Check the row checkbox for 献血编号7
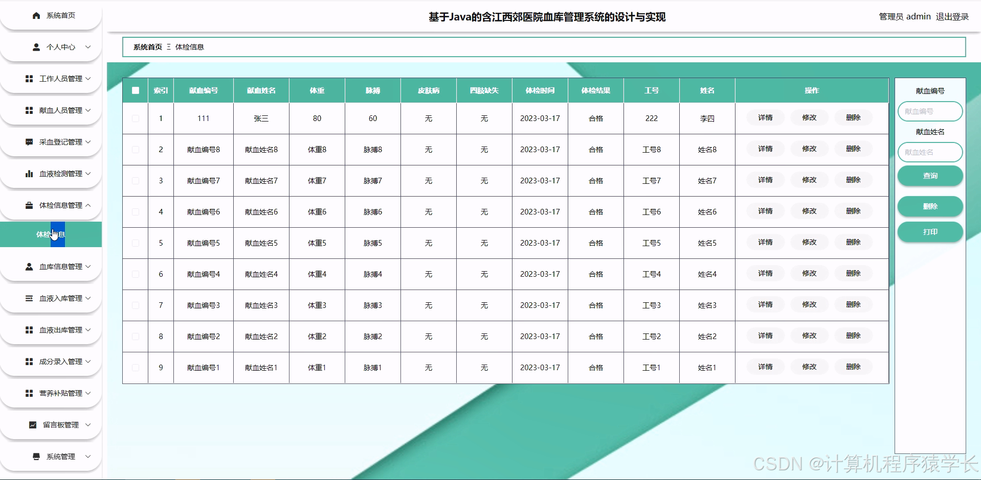The image size is (981, 480). pyautogui.click(x=136, y=181)
